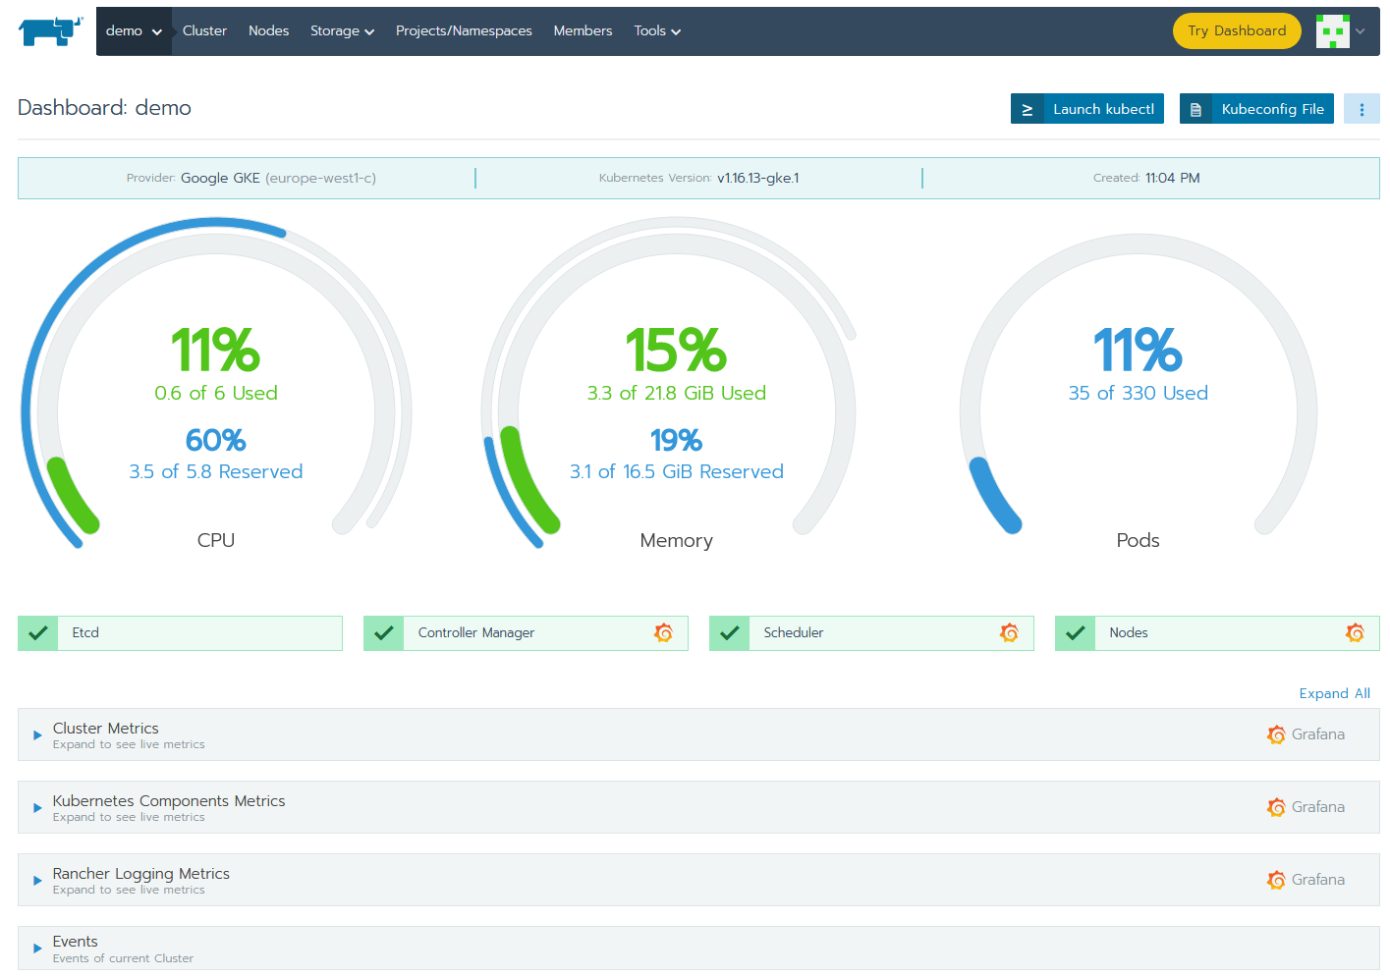This screenshot has width=1390, height=977.
Task: Open the vertical ellipsis actions menu
Action: click(1362, 109)
